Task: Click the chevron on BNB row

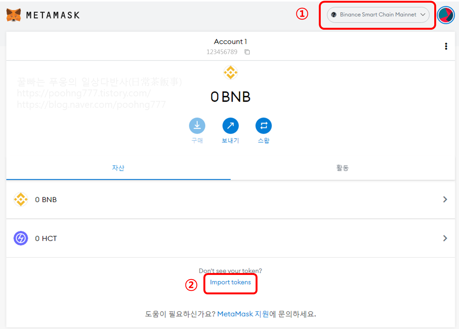Action: click(x=445, y=200)
